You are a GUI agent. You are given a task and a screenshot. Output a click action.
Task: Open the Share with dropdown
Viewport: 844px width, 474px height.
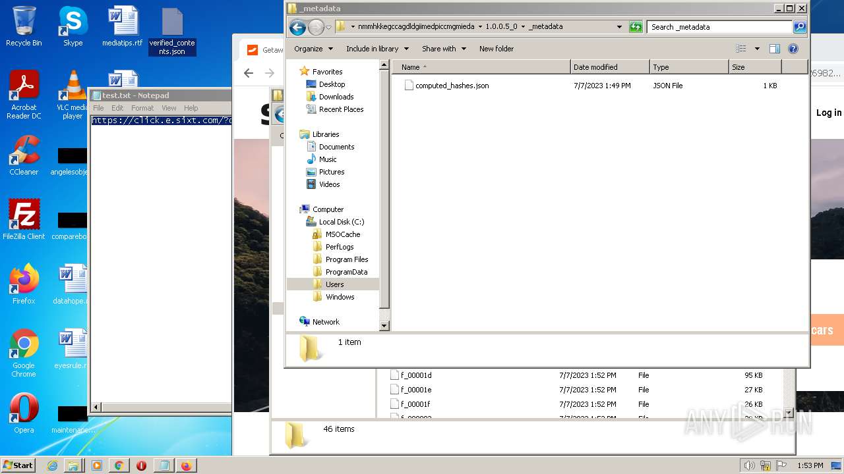click(x=444, y=49)
